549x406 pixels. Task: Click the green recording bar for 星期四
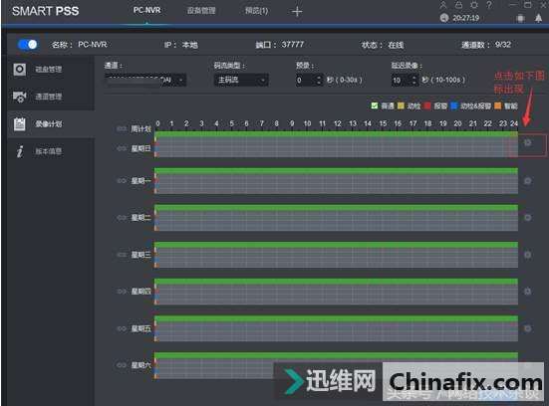pyautogui.click(x=336, y=282)
